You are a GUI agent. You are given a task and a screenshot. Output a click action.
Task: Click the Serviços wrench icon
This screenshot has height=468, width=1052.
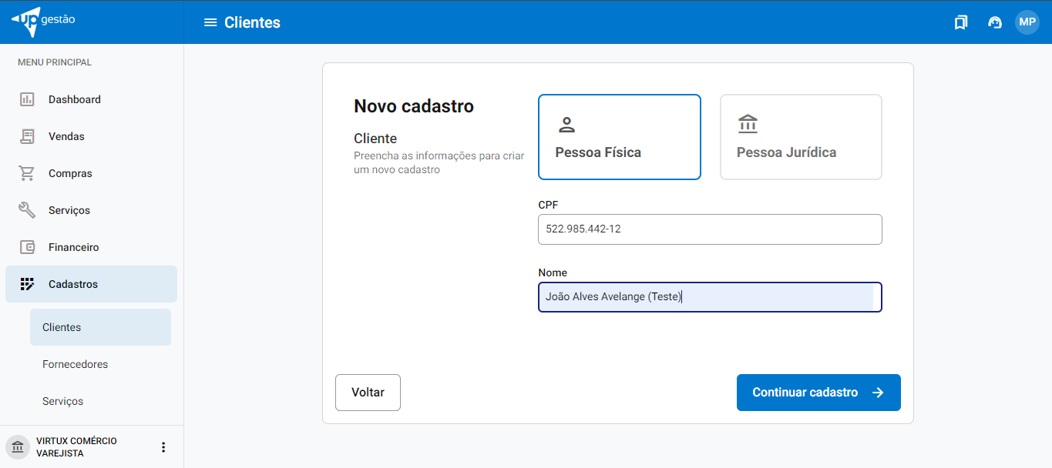pyautogui.click(x=27, y=210)
